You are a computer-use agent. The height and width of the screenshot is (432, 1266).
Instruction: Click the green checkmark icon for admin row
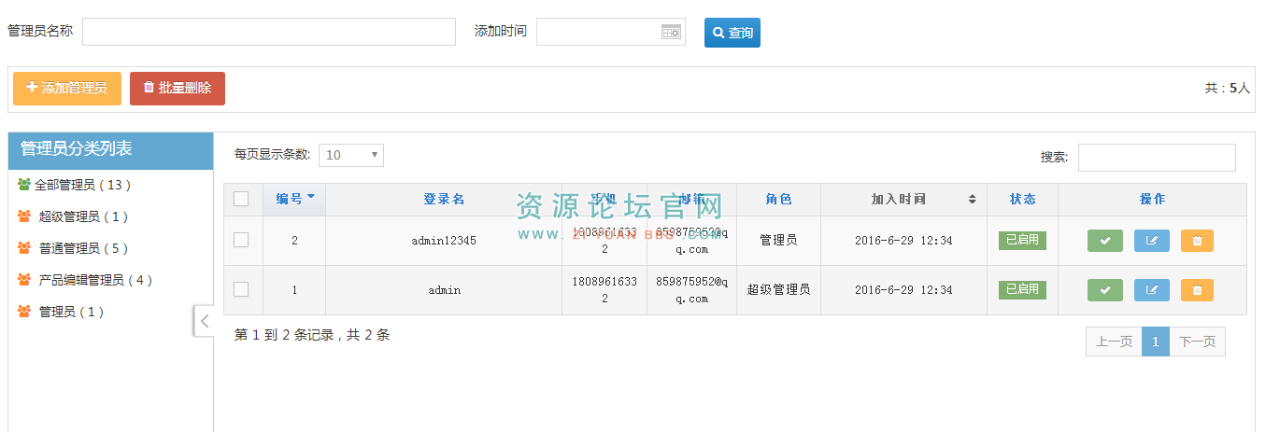click(x=1105, y=290)
